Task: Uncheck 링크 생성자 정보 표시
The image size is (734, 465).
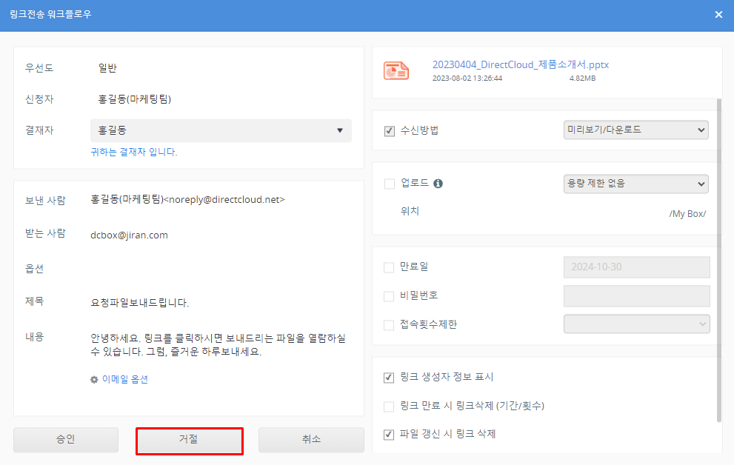Action: (389, 378)
